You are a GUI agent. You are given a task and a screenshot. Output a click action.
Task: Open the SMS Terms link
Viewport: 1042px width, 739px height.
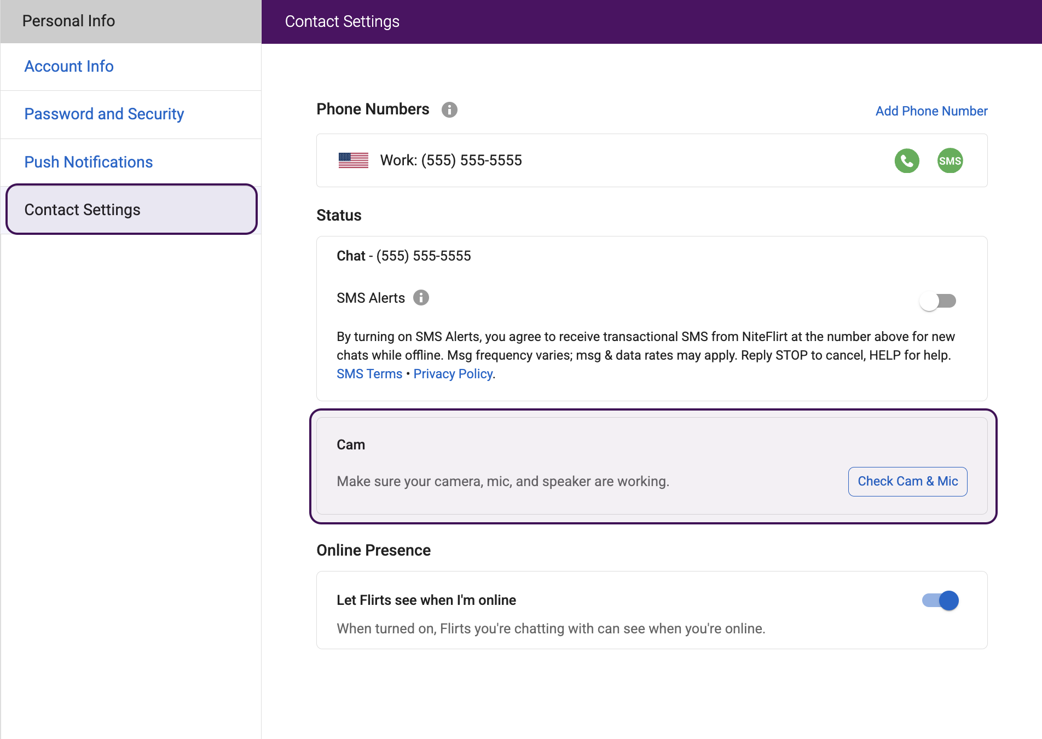click(369, 374)
